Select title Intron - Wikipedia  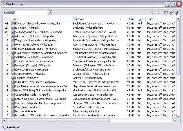tap(25, 111)
